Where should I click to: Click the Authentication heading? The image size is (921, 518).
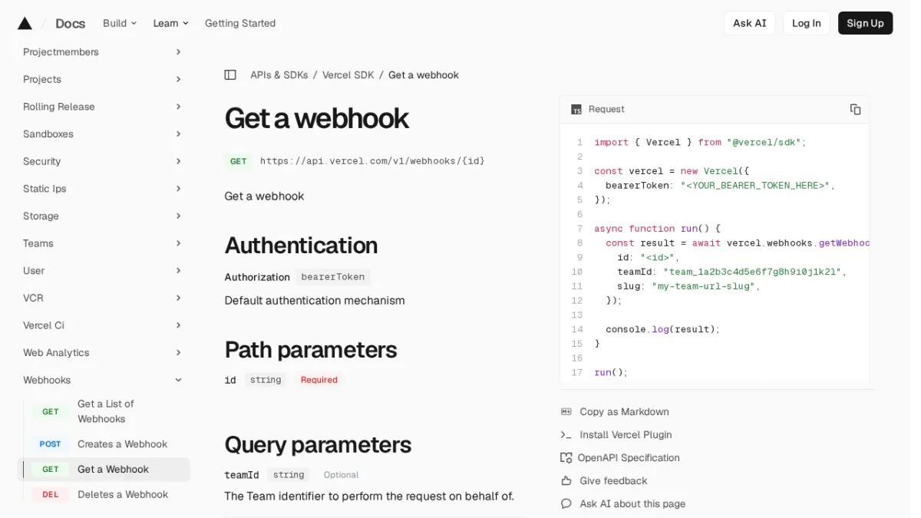click(301, 246)
